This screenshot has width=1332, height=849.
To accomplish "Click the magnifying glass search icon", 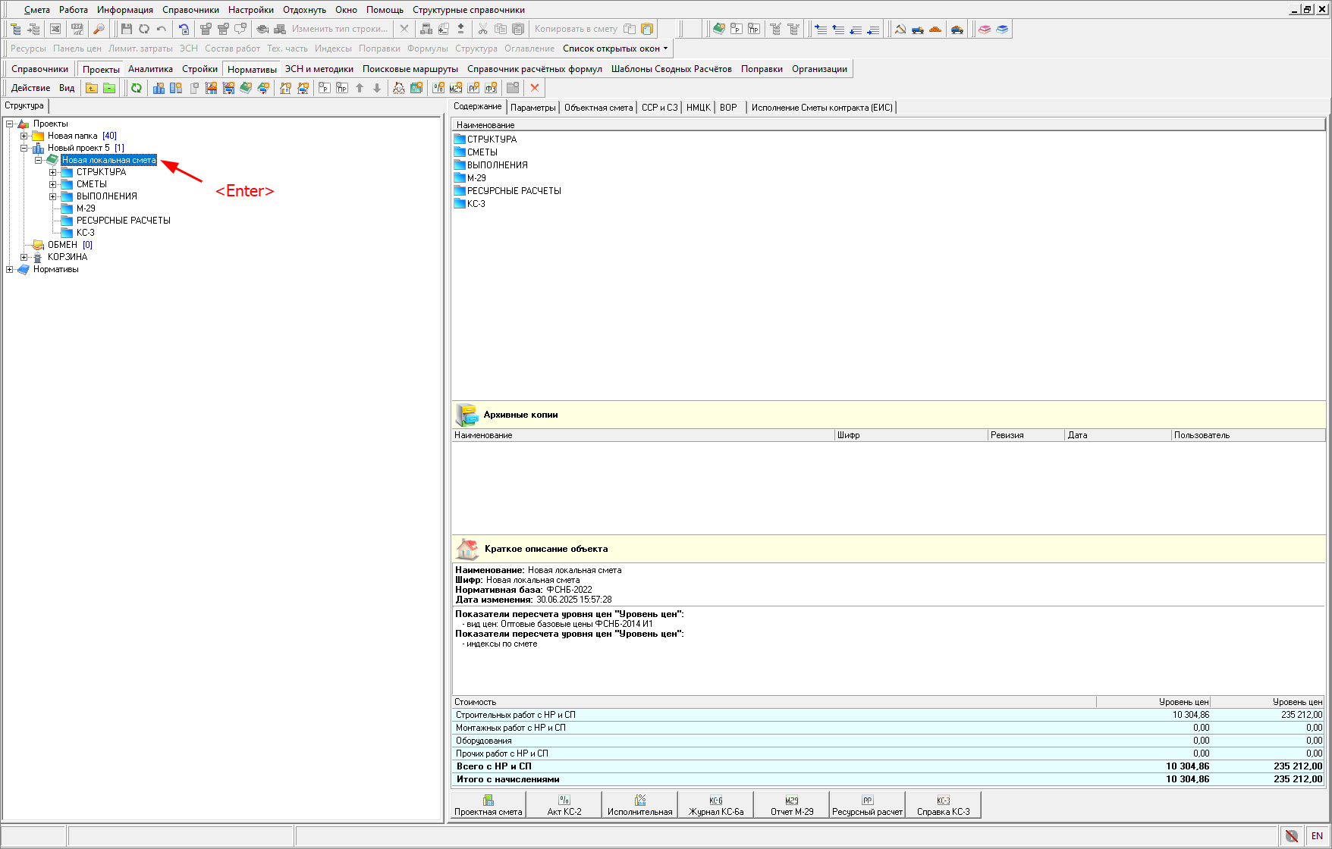I will click(99, 29).
